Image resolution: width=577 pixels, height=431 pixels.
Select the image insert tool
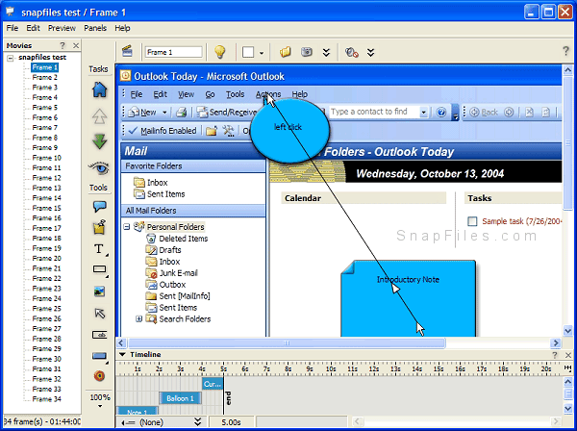99,292
